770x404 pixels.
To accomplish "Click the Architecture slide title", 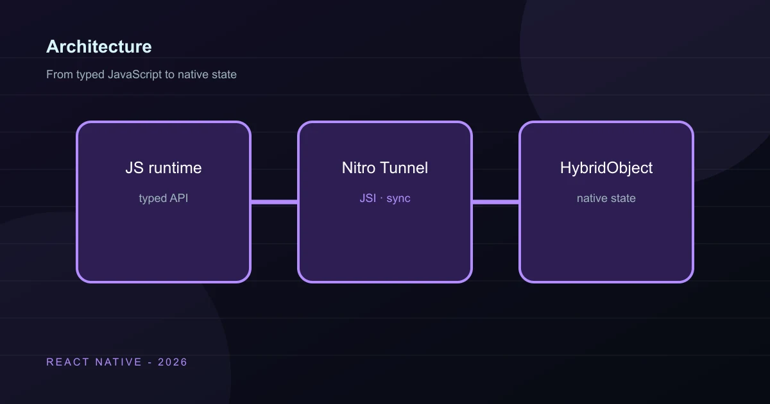I will pos(99,47).
